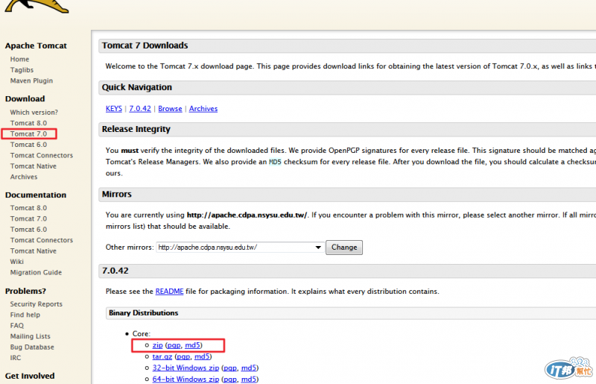The width and height of the screenshot is (596, 384).
Task: Open Tomcat 7.0 under Documentation
Action: click(x=28, y=218)
